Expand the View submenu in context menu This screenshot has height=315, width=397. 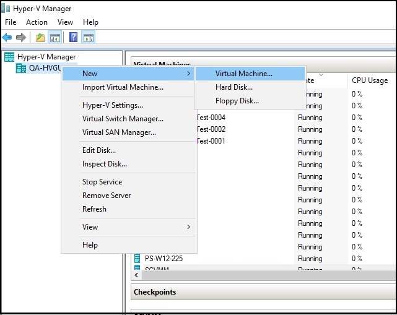point(188,227)
